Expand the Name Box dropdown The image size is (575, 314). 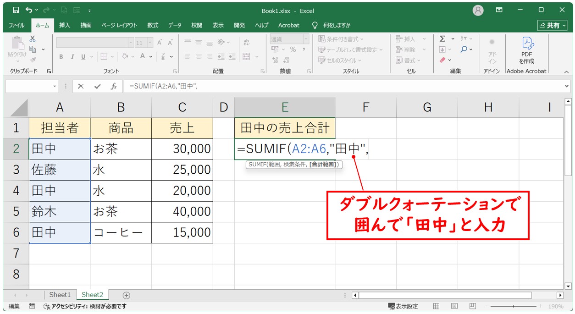(55, 86)
